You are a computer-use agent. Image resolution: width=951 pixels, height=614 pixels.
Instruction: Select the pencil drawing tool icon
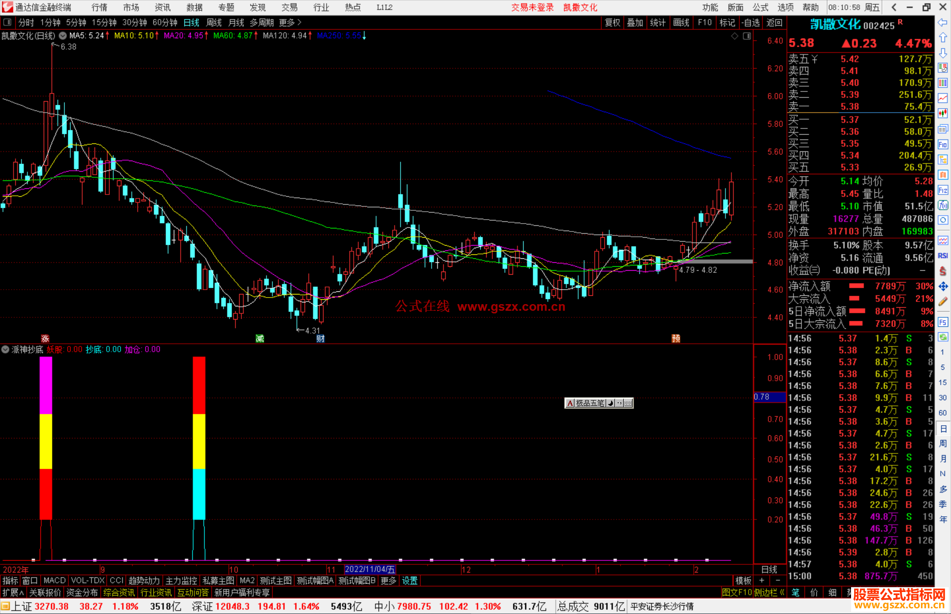click(943, 302)
